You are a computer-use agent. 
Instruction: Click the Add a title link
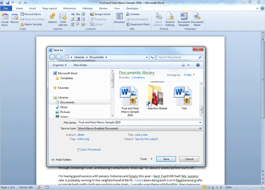[x=141, y=135]
